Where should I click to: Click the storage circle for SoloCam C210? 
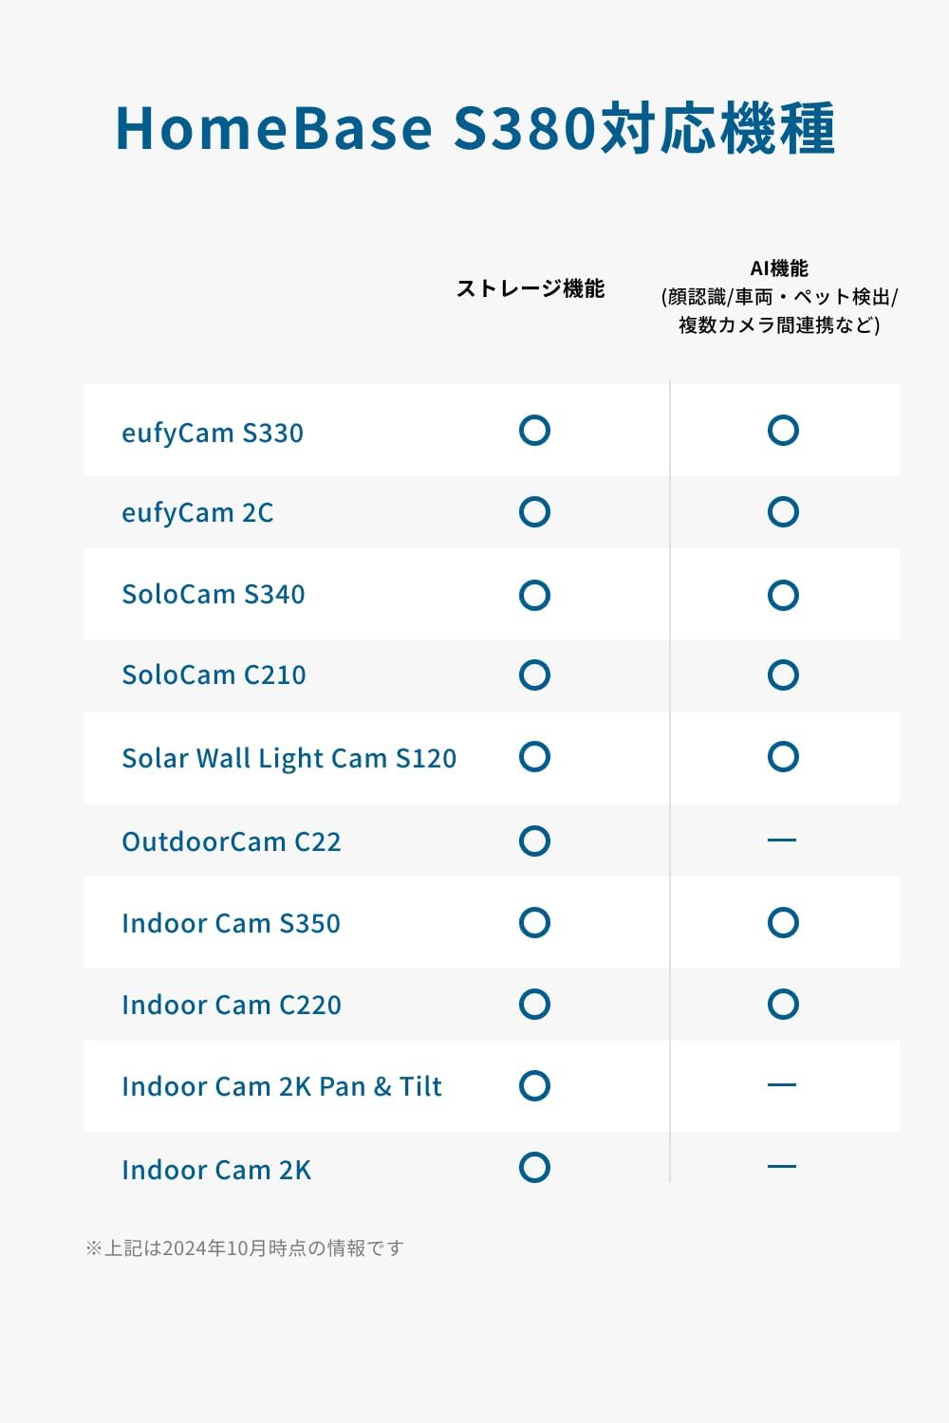coord(534,675)
